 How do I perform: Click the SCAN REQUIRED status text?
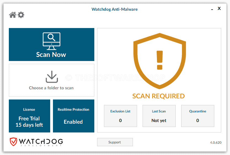tap(158, 96)
